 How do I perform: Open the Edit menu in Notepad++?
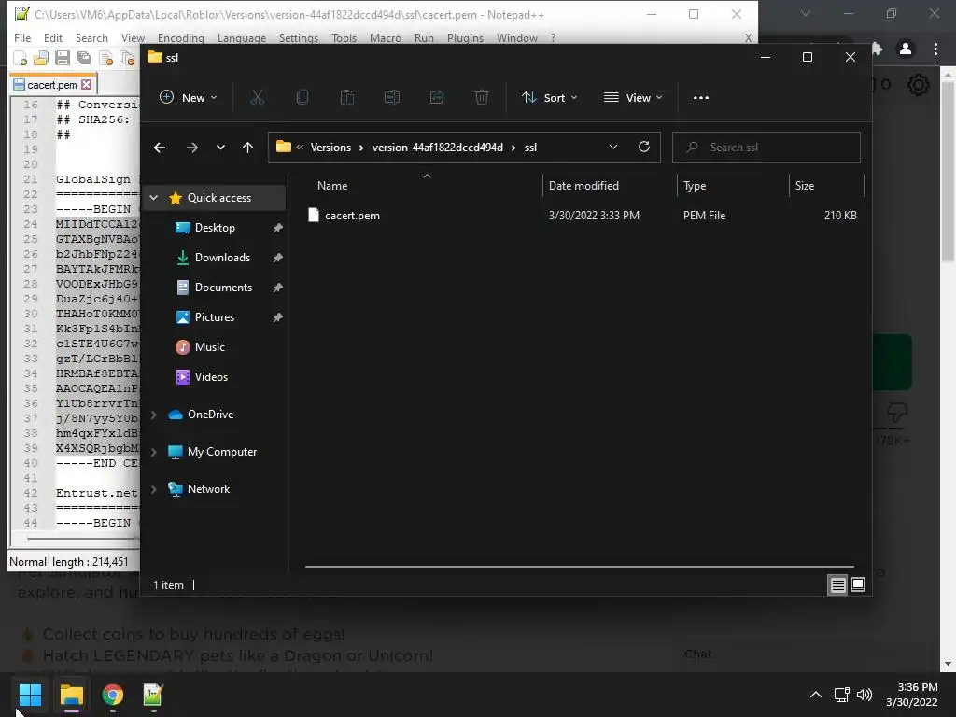(x=53, y=37)
